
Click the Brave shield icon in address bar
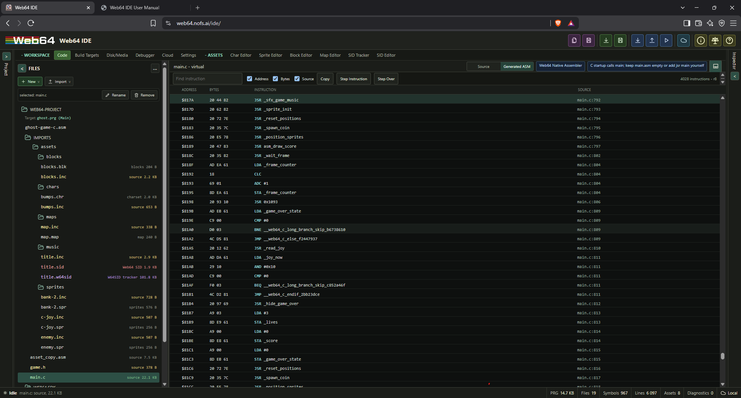click(x=558, y=23)
